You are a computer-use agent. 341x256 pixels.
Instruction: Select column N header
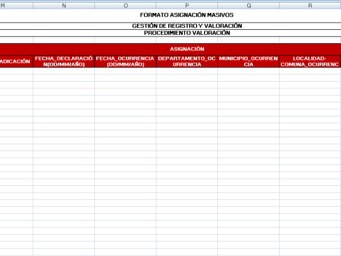tap(64, 5)
